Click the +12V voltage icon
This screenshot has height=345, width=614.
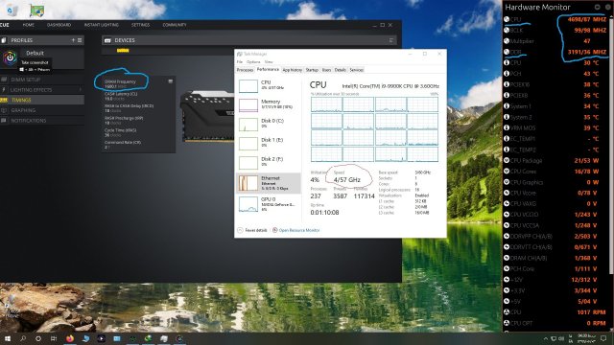point(507,280)
